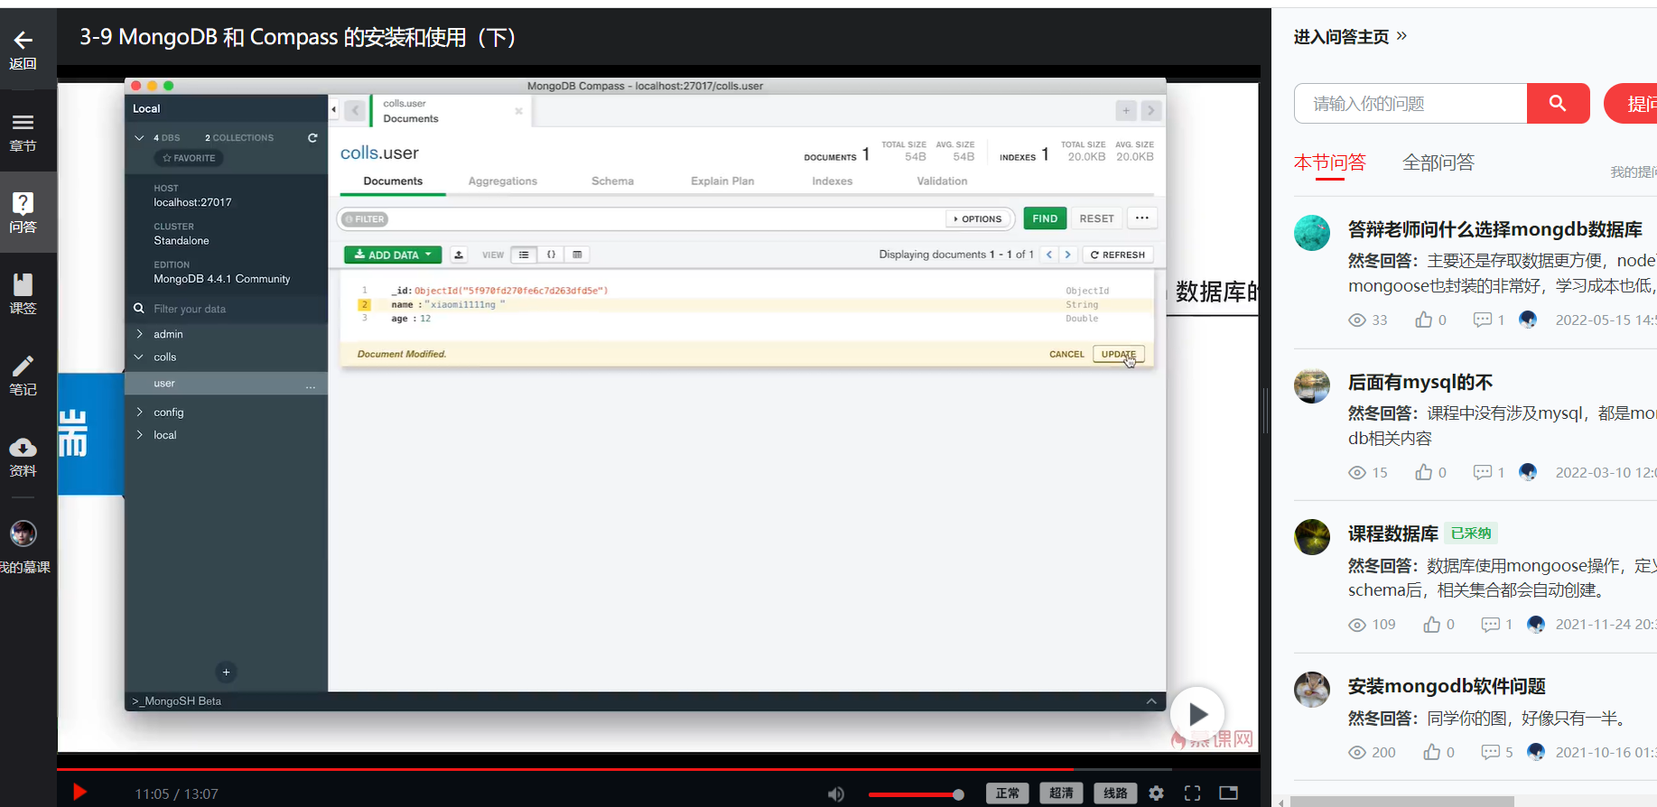Collapse the colls database
The image size is (1657, 807).
coord(139,357)
